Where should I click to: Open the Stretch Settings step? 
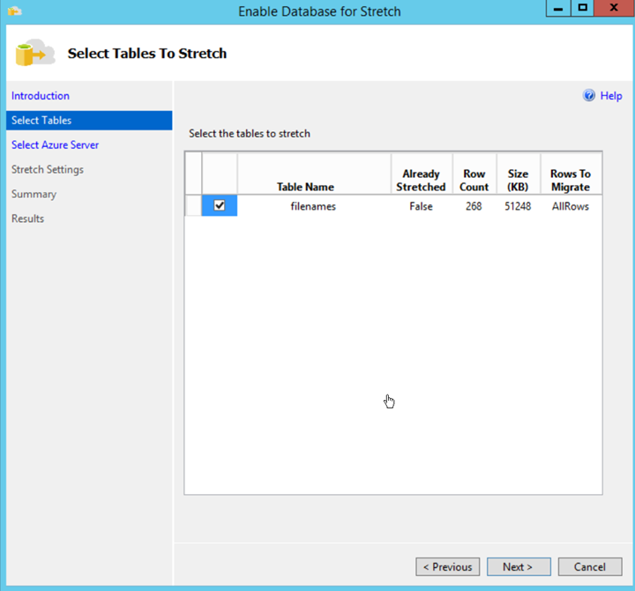pyautogui.click(x=48, y=169)
